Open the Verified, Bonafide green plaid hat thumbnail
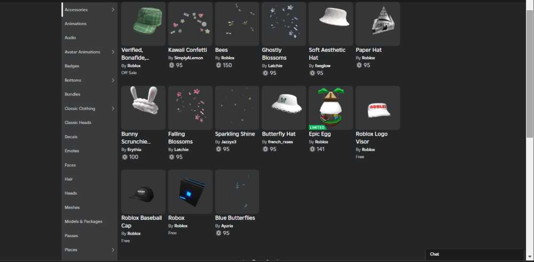 point(143,24)
